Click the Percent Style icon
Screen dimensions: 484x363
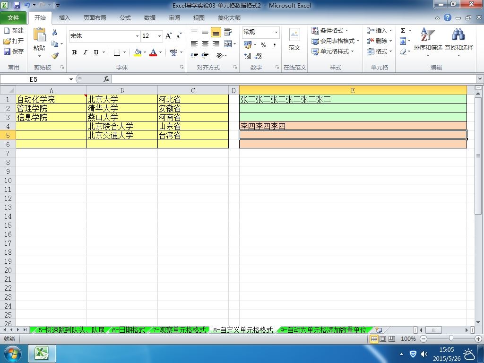point(263,45)
